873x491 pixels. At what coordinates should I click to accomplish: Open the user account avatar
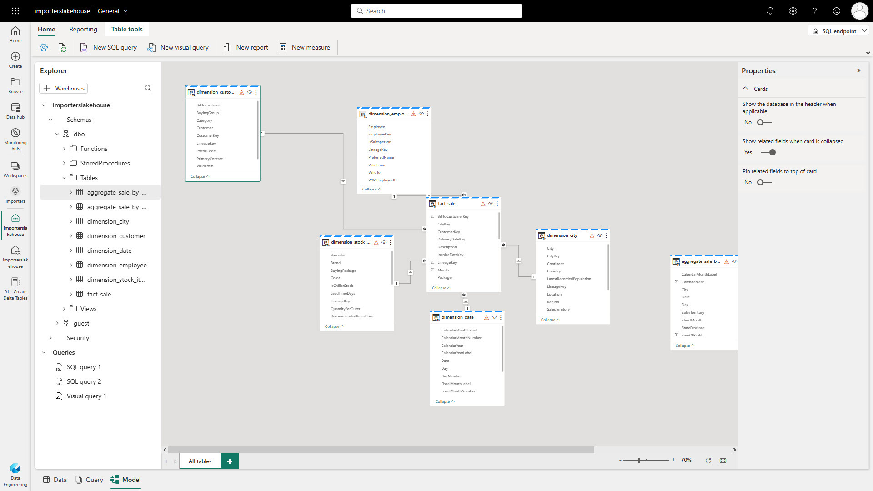pyautogui.click(x=859, y=11)
